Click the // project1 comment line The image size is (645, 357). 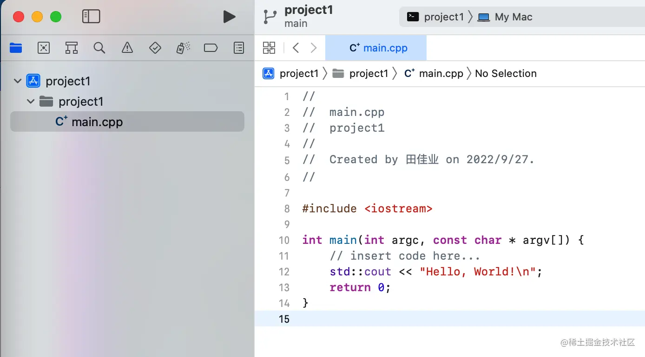point(343,128)
